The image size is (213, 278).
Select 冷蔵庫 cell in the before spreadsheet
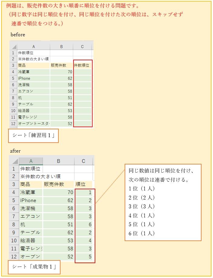point(33,72)
